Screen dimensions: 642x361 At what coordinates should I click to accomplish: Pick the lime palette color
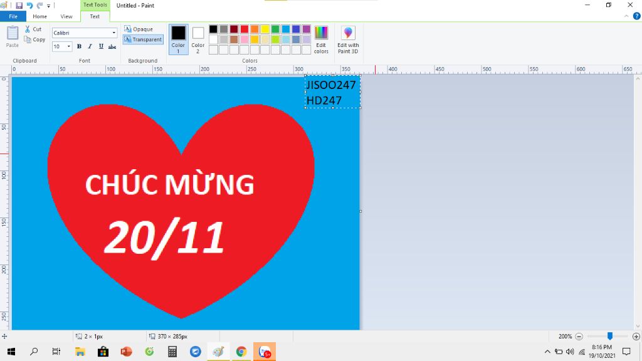[x=275, y=39]
